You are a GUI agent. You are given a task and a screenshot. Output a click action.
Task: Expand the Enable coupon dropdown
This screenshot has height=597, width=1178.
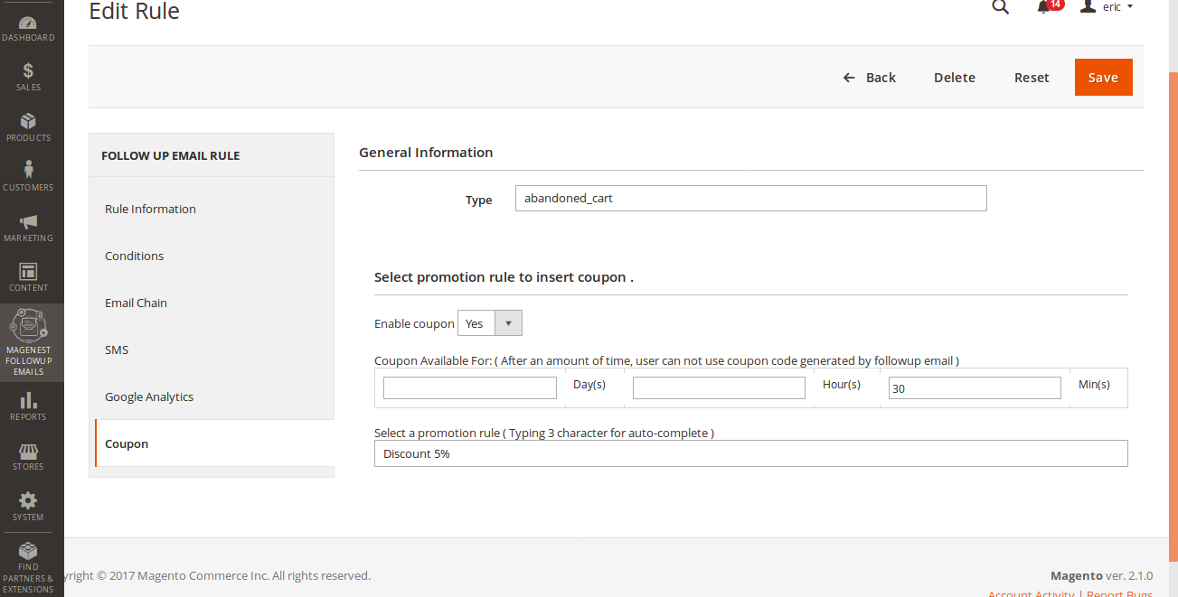coord(490,323)
